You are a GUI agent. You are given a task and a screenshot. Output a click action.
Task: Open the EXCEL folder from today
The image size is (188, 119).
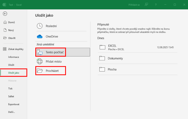coord(138,47)
